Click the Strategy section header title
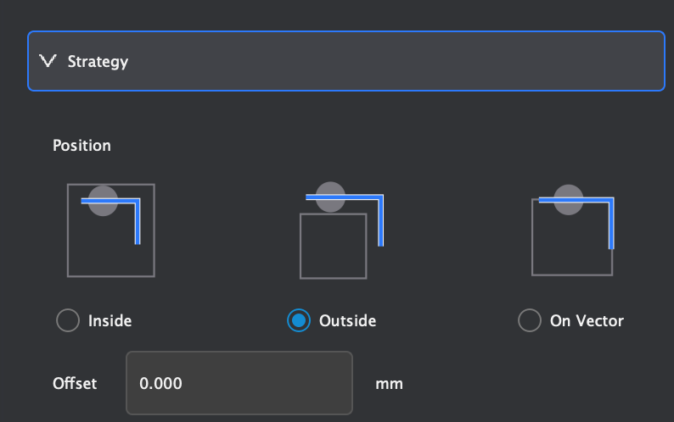The height and width of the screenshot is (422, 674). [x=98, y=62]
